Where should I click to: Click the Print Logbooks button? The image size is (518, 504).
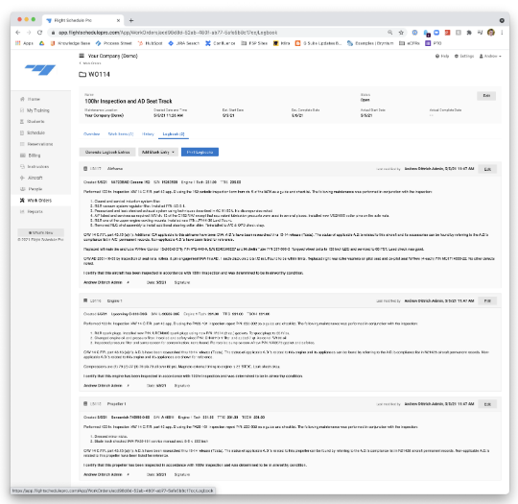(200, 152)
